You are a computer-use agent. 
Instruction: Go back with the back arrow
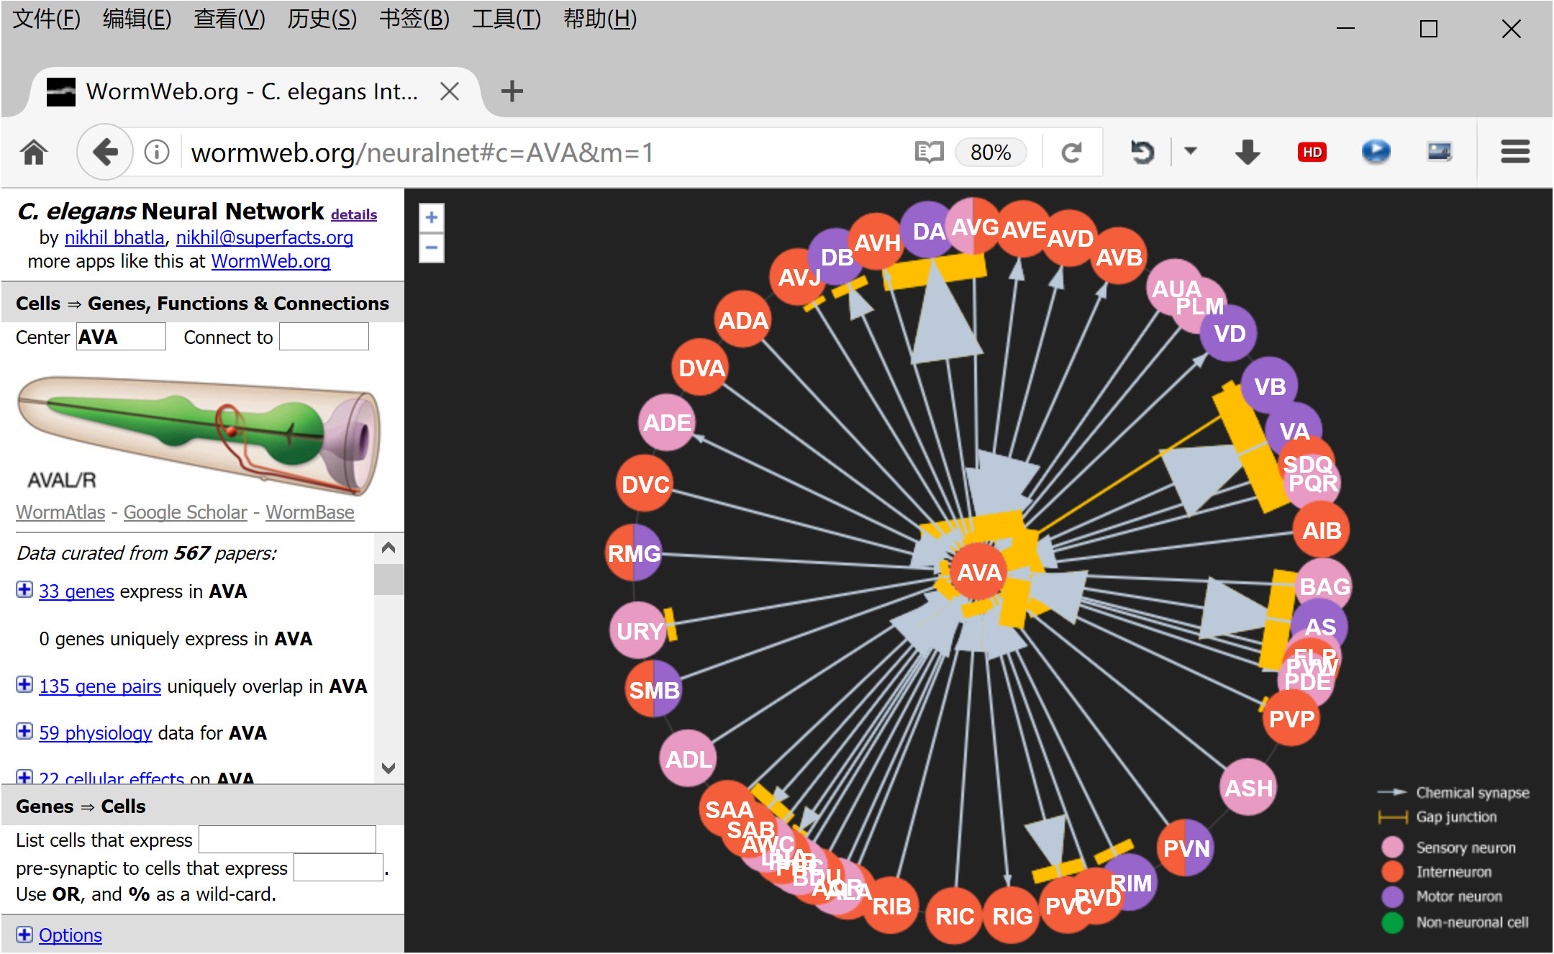(x=105, y=153)
